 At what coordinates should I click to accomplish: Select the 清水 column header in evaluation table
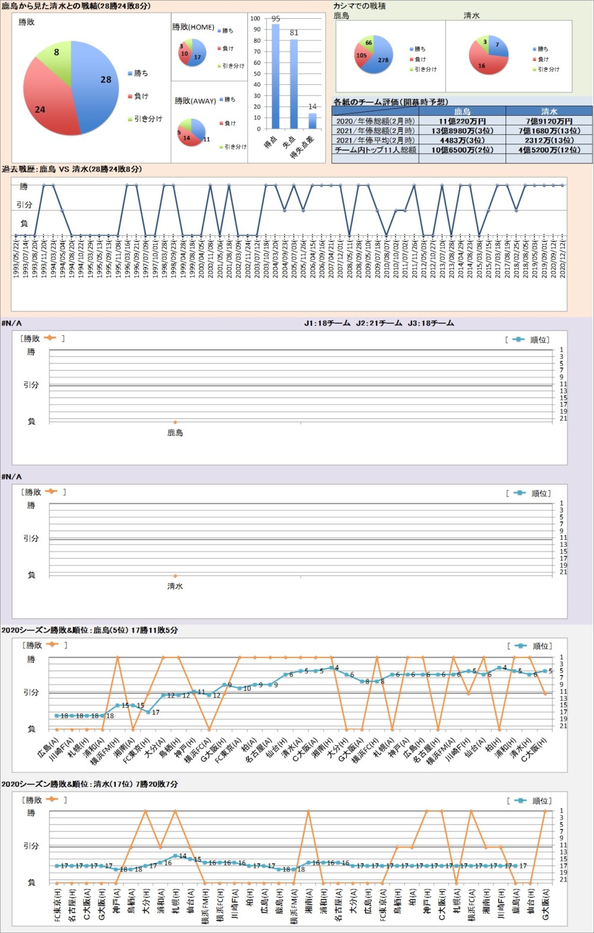[549, 111]
